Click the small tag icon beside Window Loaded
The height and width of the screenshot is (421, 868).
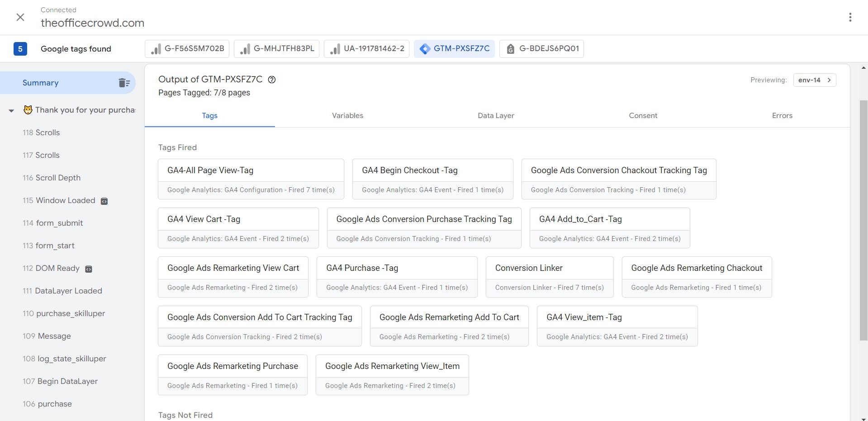(104, 201)
